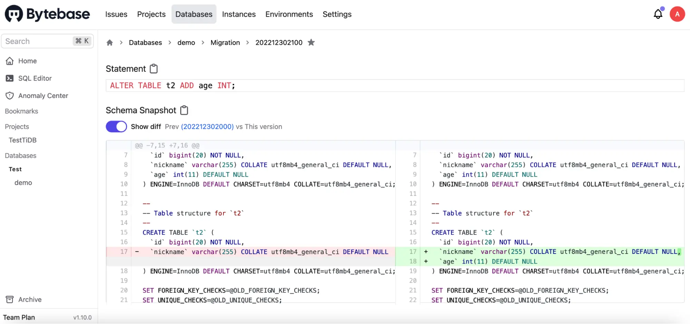Copy the Statement using clipboard icon
The image size is (690, 324).
point(154,69)
